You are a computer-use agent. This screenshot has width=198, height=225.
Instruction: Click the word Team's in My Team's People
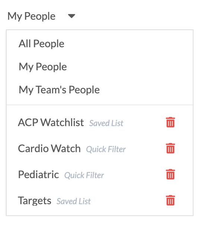(x=51, y=90)
